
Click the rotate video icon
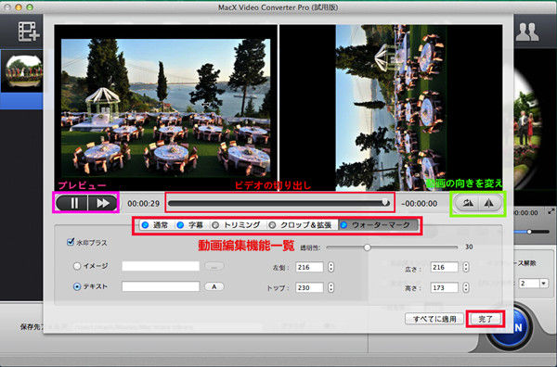click(x=468, y=203)
